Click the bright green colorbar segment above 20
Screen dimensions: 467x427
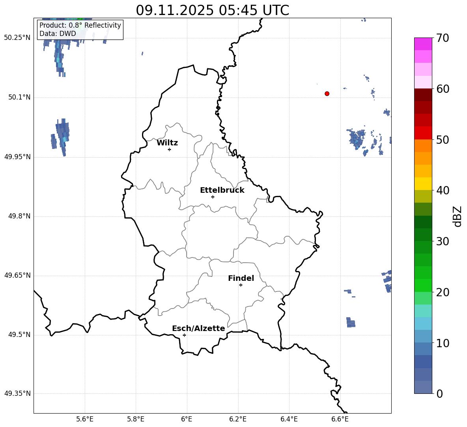(x=423, y=285)
